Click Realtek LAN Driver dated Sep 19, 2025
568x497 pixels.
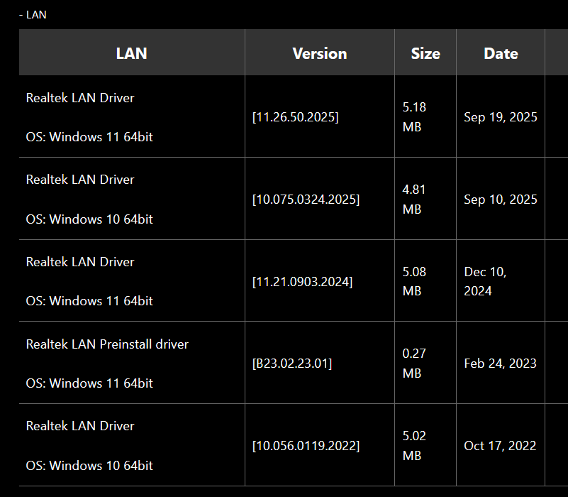(80, 97)
